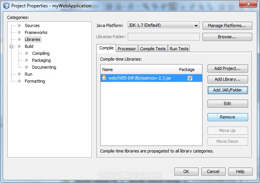
Task: Open the Java Platform dropdown
Action: 164,25
